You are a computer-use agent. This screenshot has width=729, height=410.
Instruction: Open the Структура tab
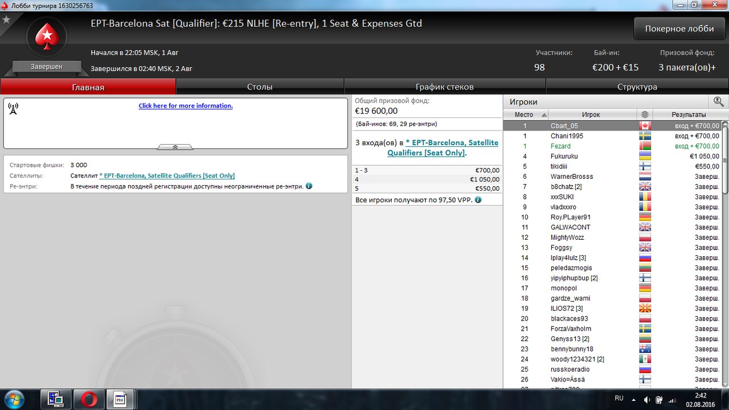point(637,87)
